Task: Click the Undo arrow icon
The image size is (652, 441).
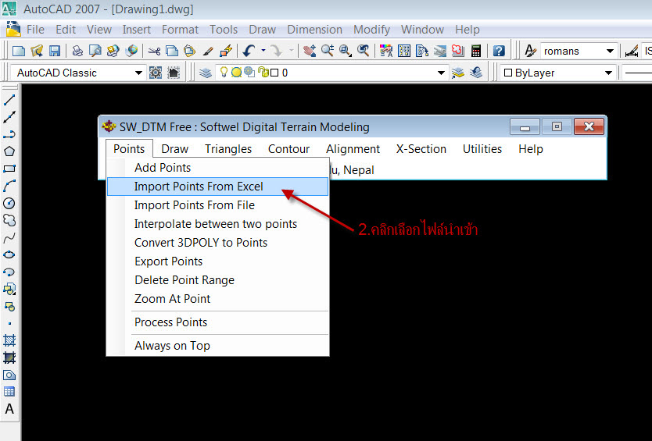Action: pyautogui.click(x=249, y=51)
